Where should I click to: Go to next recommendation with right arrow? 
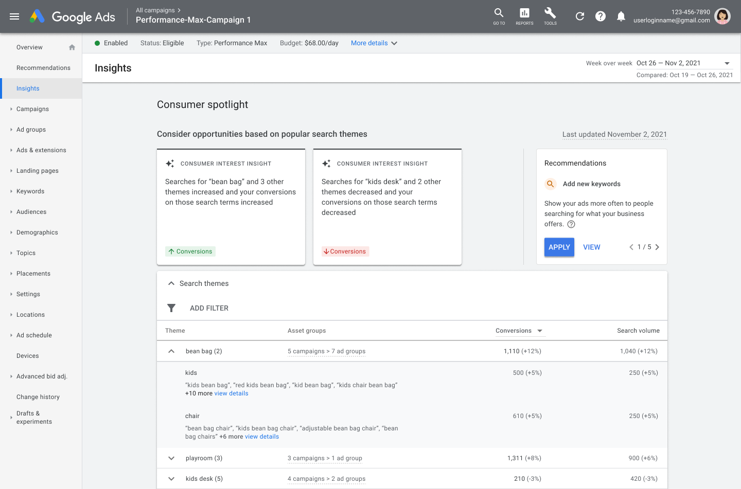[657, 247]
